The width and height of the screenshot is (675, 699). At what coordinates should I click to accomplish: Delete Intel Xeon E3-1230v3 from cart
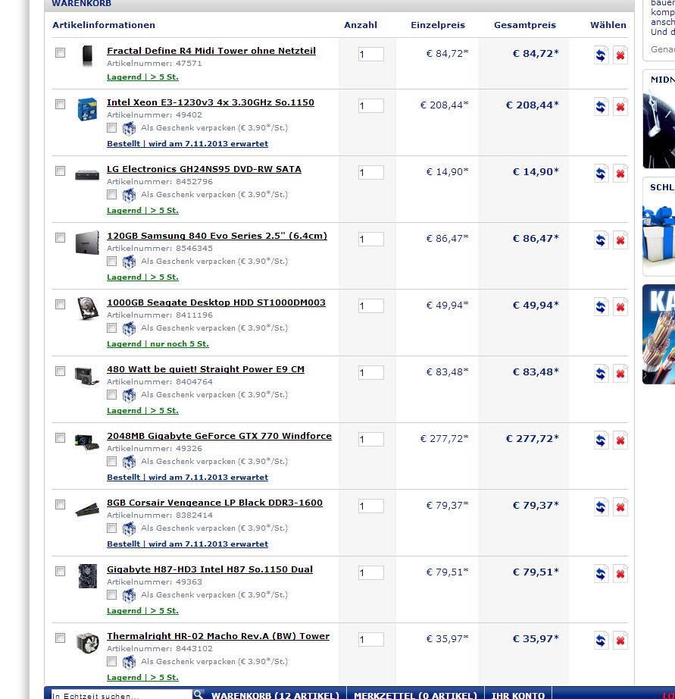(620, 107)
